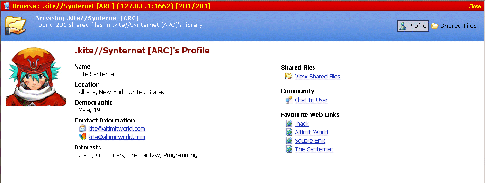This screenshot has height=183, width=485.
Task: Click the 'Browsing .kite//Synternet [ARC]' header text
Action: 87,18
